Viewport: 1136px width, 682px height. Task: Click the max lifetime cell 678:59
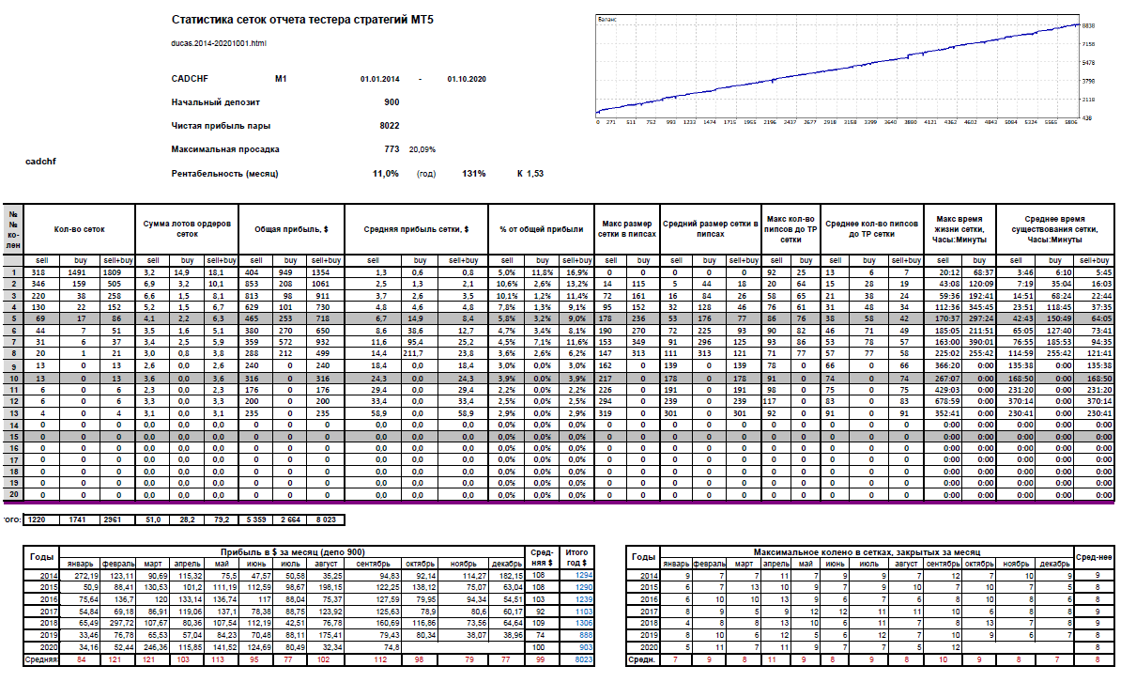tap(941, 401)
